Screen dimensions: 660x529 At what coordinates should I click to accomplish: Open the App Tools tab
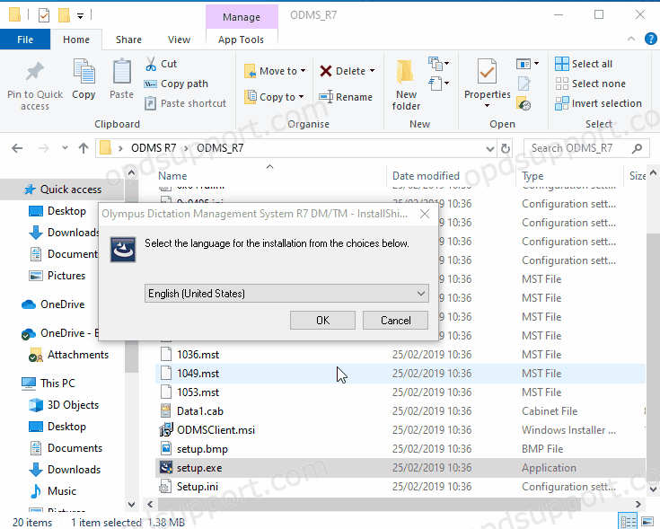click(241, 40)
